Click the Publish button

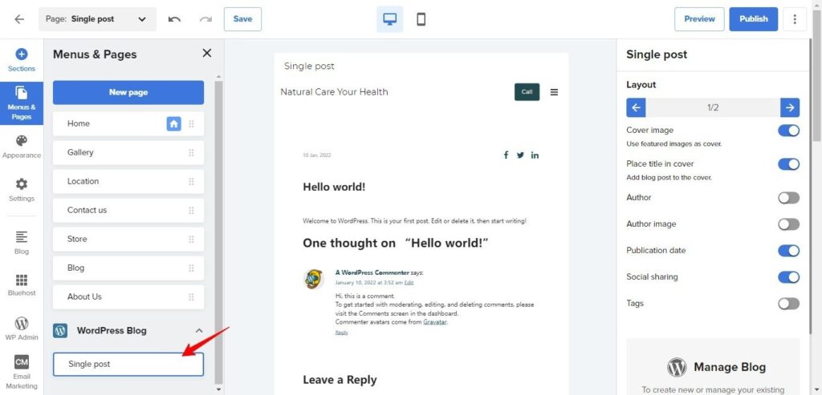point(753,19)
